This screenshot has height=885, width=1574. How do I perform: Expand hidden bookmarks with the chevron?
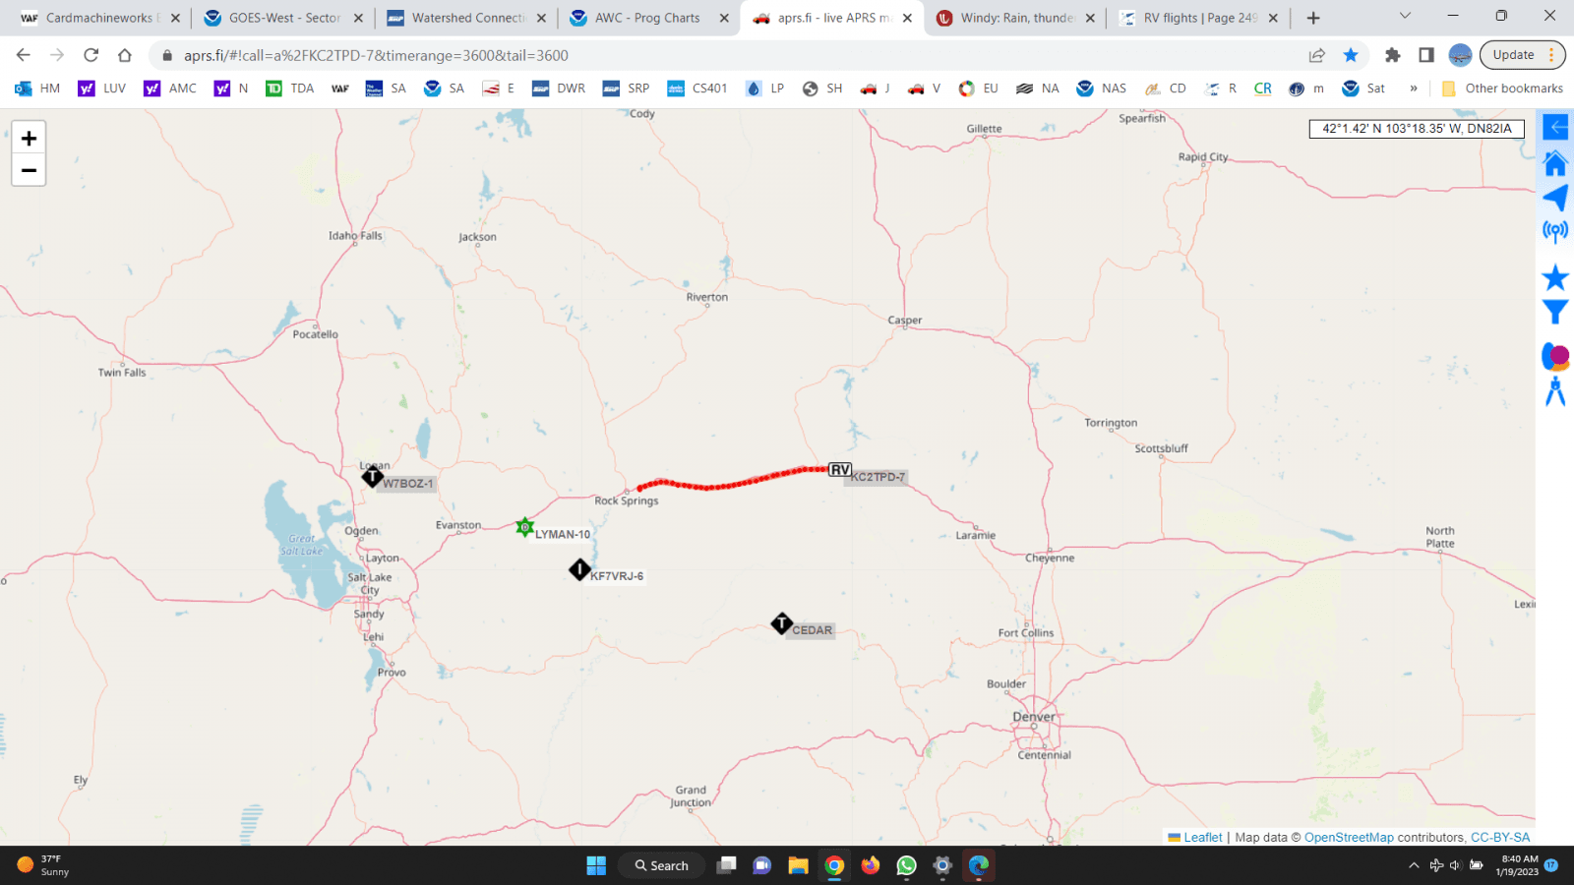pyautogui.click(x=1414, y=88)
